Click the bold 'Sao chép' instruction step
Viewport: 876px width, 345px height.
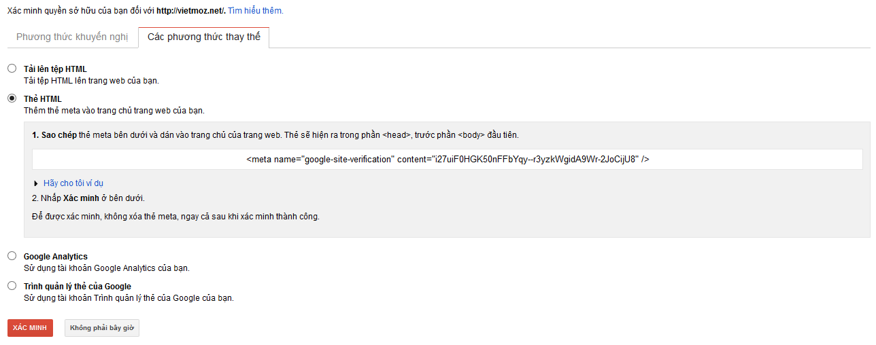(58, 135)
